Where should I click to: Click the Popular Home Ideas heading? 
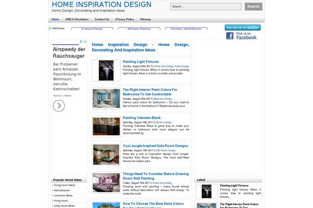[x=67, y=180]
